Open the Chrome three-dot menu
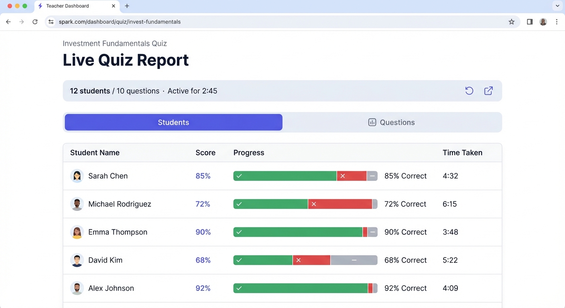The width and height of the screenshot is (565, 308). (557, 22)
